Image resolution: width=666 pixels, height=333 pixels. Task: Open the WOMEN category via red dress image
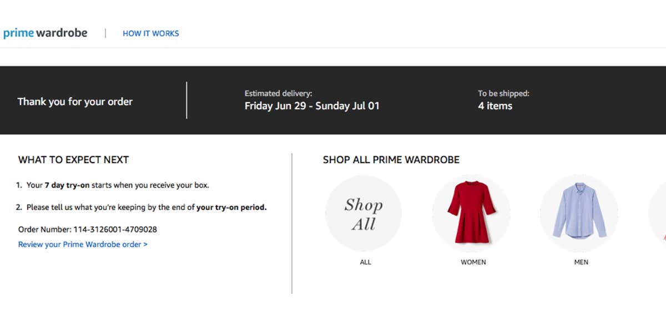pyautogui.click(x=471, y=213)
